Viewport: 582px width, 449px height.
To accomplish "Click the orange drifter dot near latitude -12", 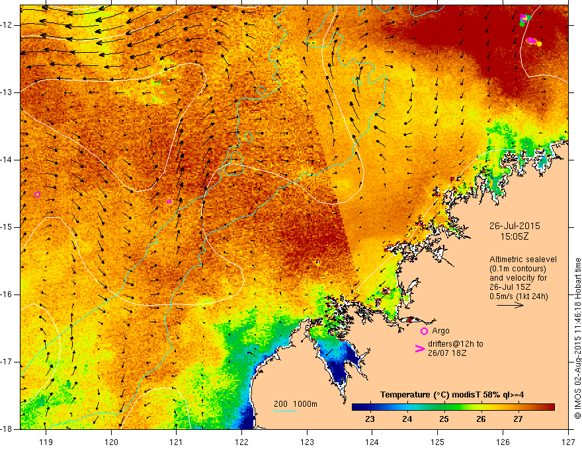I will (539, 44).
